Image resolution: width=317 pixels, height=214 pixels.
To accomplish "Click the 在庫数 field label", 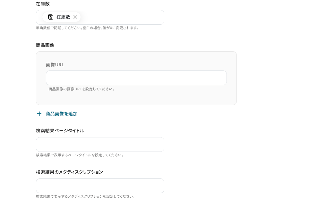I will tap(43, 4).
